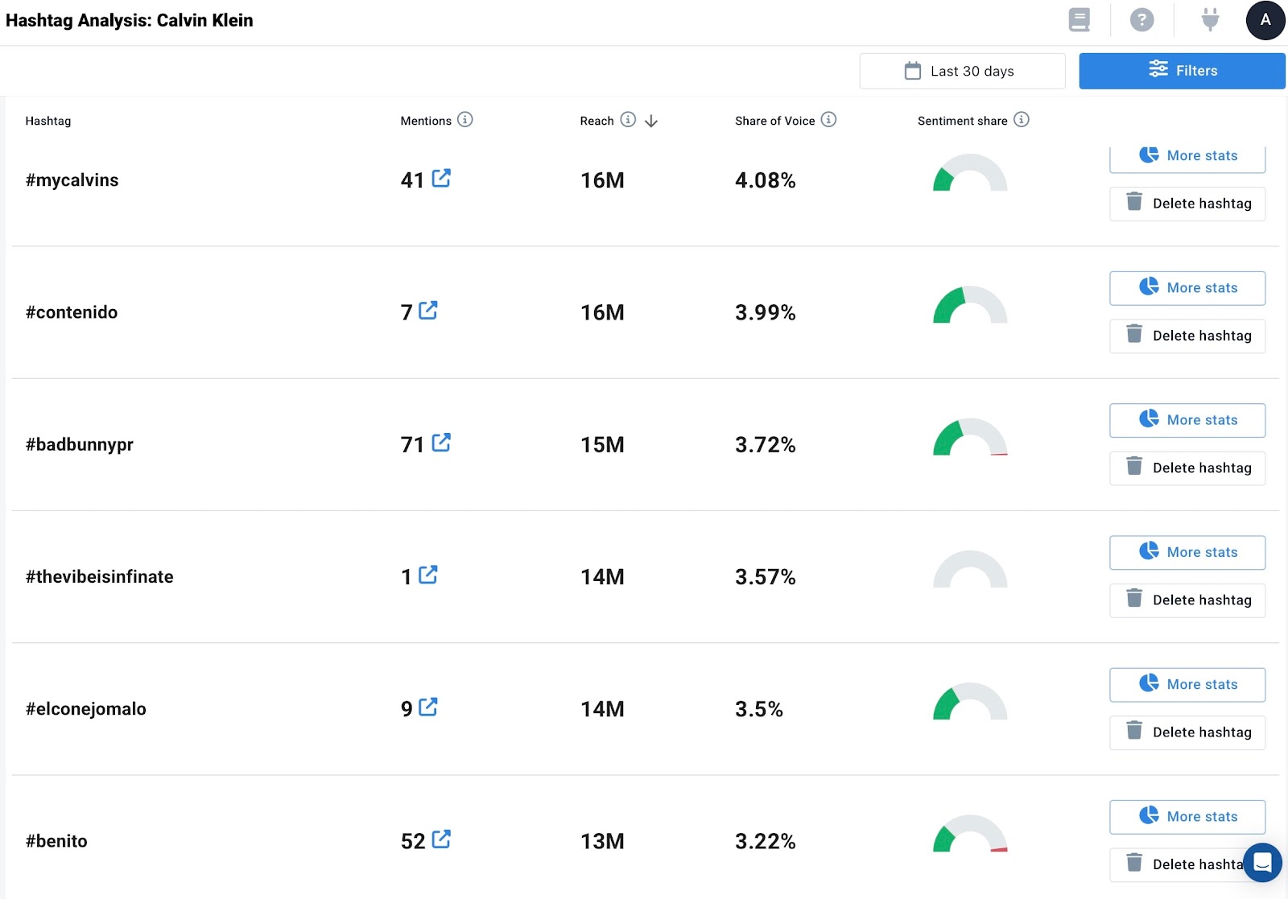The width and height of the screenshot is (1288, 899).
Task: Open the documentation book icon
Action: click(x=1079, y=20)
